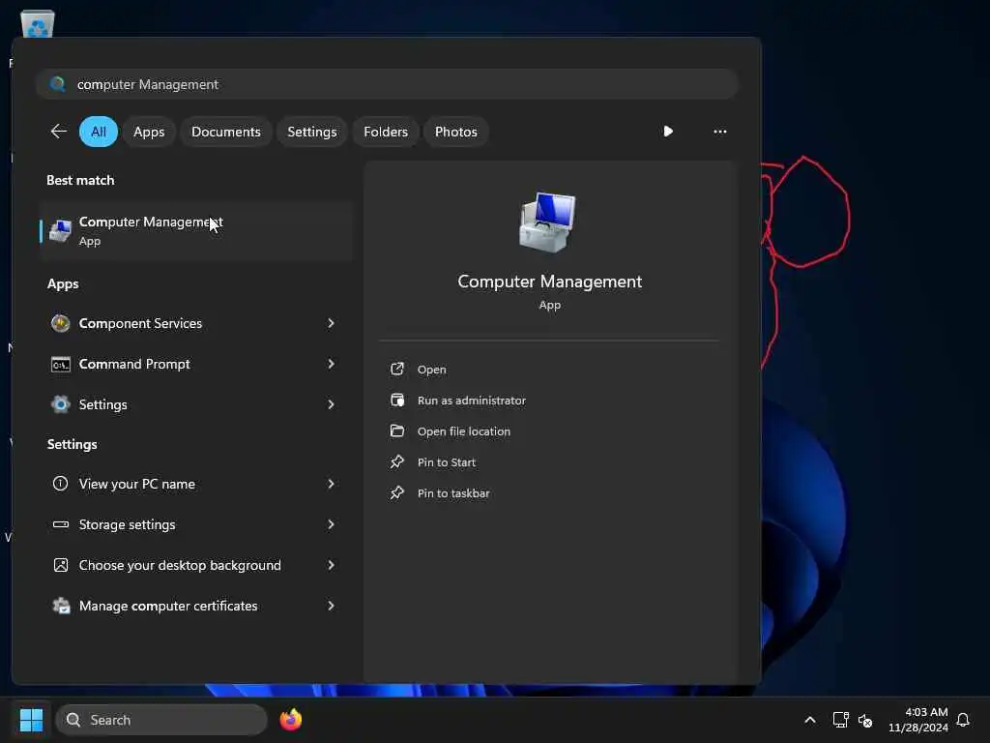
Task: Click the Open file location folder icon
Action: [x=397, y=431]
